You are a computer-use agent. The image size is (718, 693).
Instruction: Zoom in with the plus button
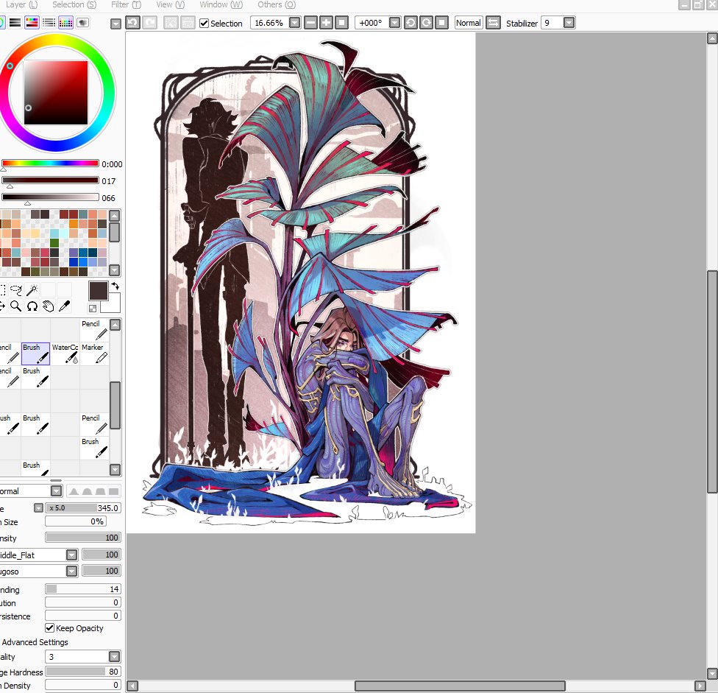click(x=326, y=22)
